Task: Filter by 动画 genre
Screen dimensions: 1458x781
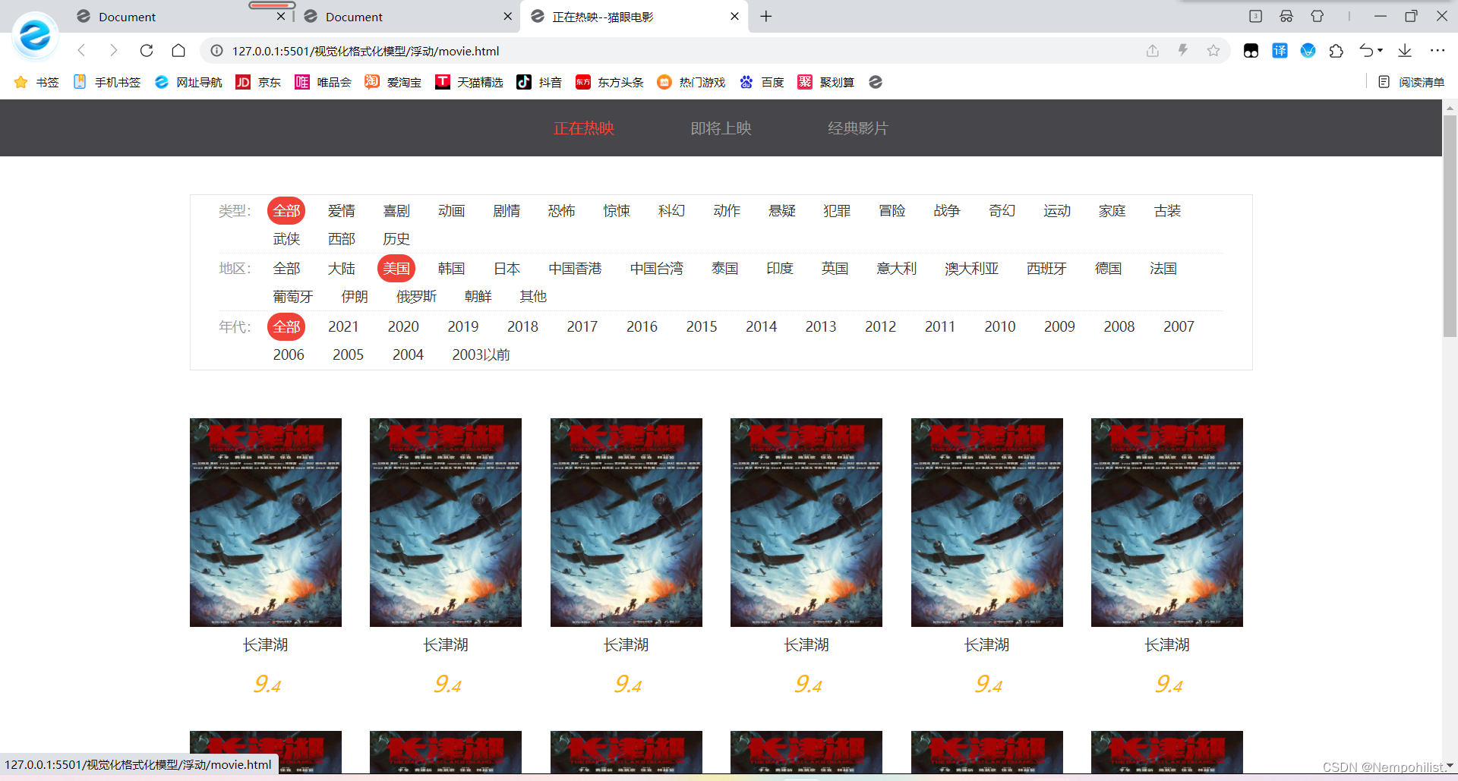Action: point(451,211)
